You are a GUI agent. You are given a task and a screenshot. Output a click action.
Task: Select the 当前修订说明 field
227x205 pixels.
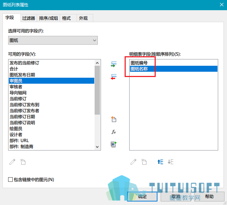coord(52,122)
